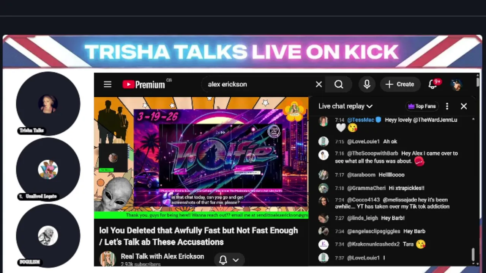Click the video player area
The image size is (486, 273).
[x=201, y=157]
